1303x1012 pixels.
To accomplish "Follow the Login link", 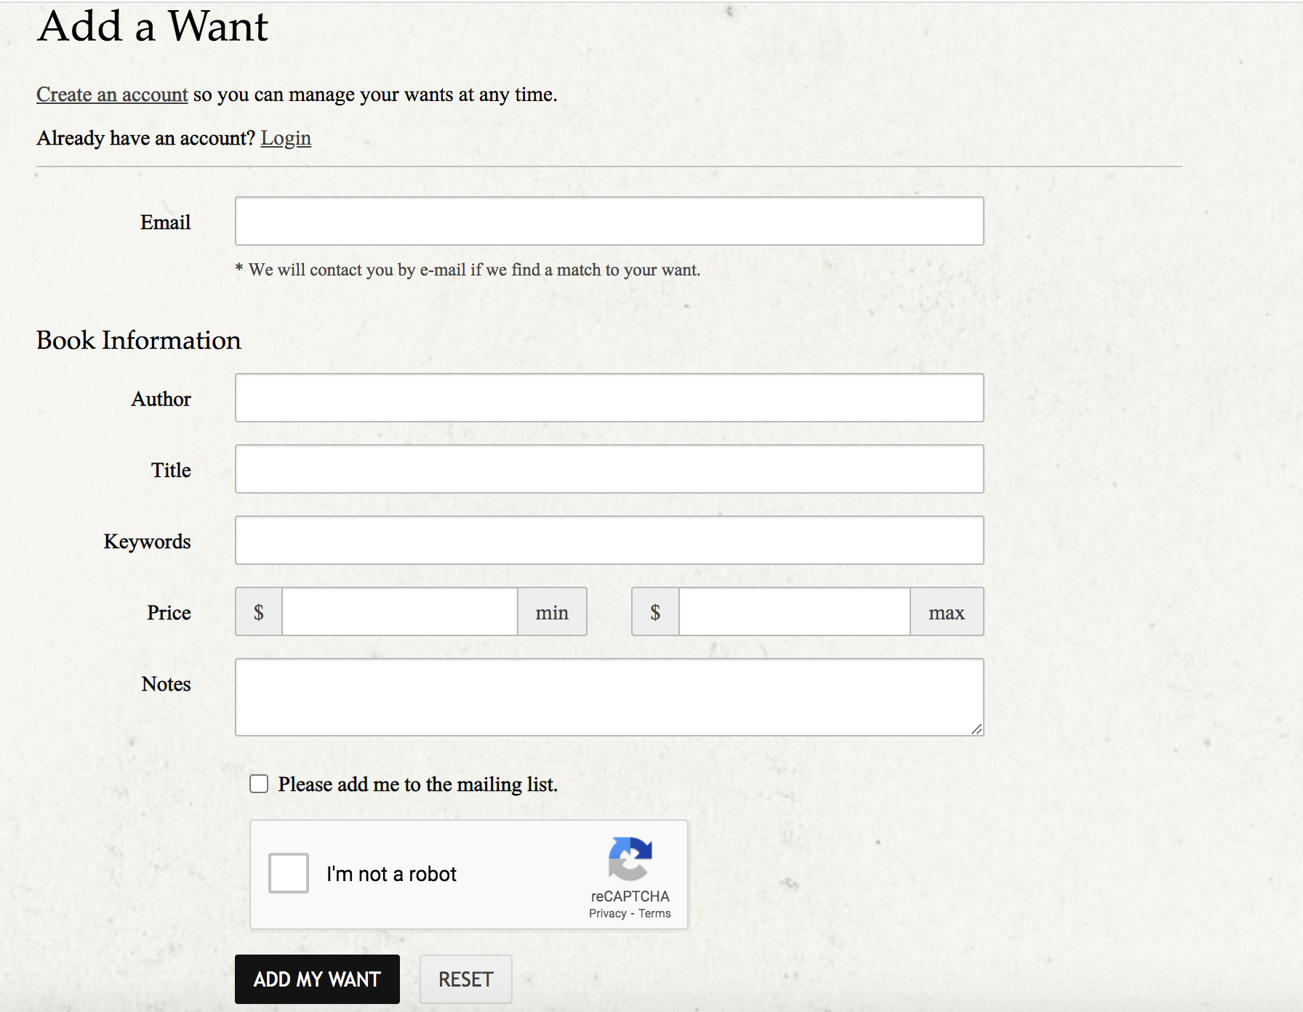I will [286, 138].
